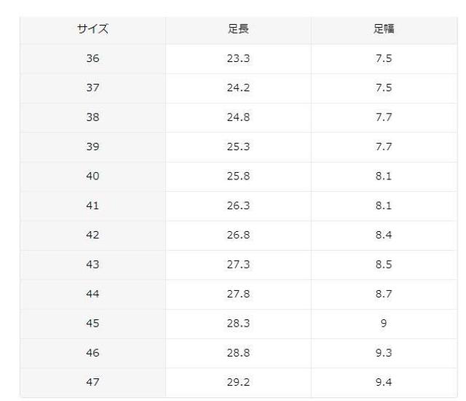The image size is (466, 401).
Task: Click foot length value 23.3
Action: tap(238, 59)
